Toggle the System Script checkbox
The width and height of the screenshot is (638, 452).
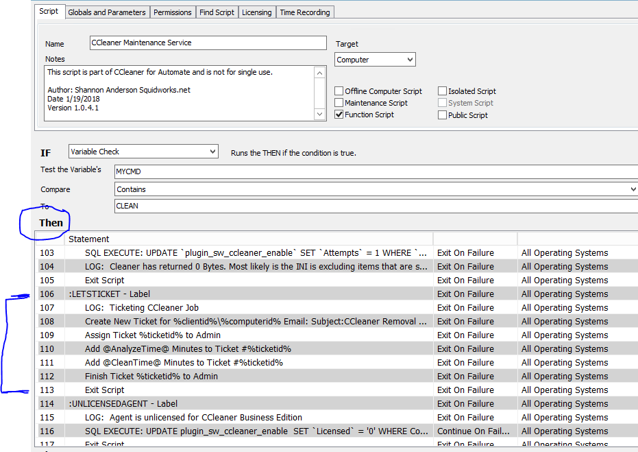(442, 103)
